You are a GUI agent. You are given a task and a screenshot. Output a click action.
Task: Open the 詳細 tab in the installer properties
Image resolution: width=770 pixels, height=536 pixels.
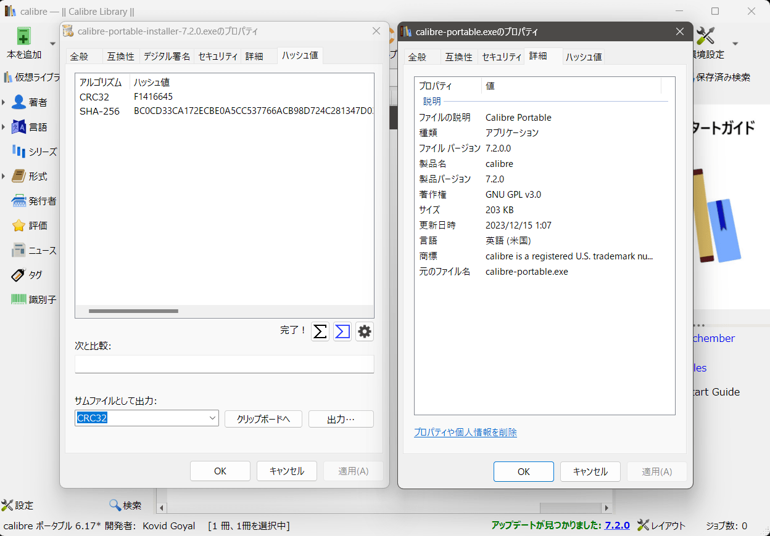pyautogui.click(x=254, y=56)
